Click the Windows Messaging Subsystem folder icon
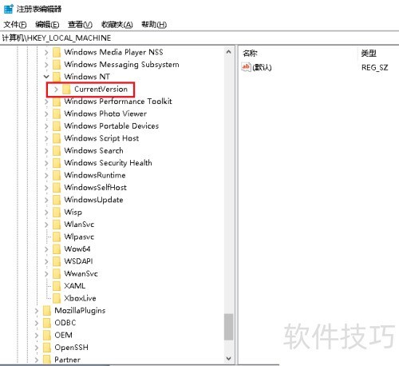 (x=57, y=65)
